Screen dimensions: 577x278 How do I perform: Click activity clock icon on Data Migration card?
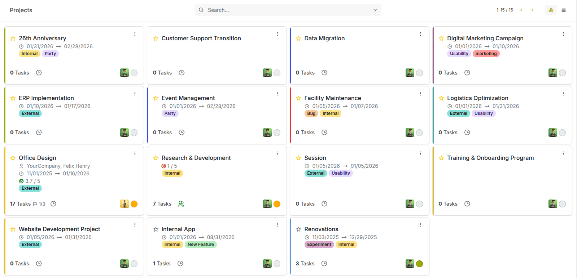point(324,73)
